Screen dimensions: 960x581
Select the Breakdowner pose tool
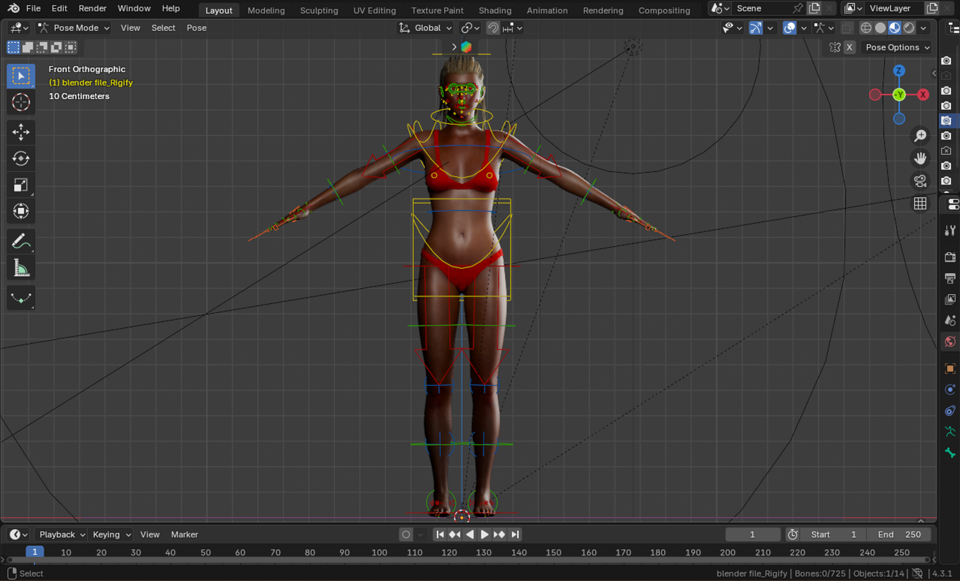click(20, 298)
